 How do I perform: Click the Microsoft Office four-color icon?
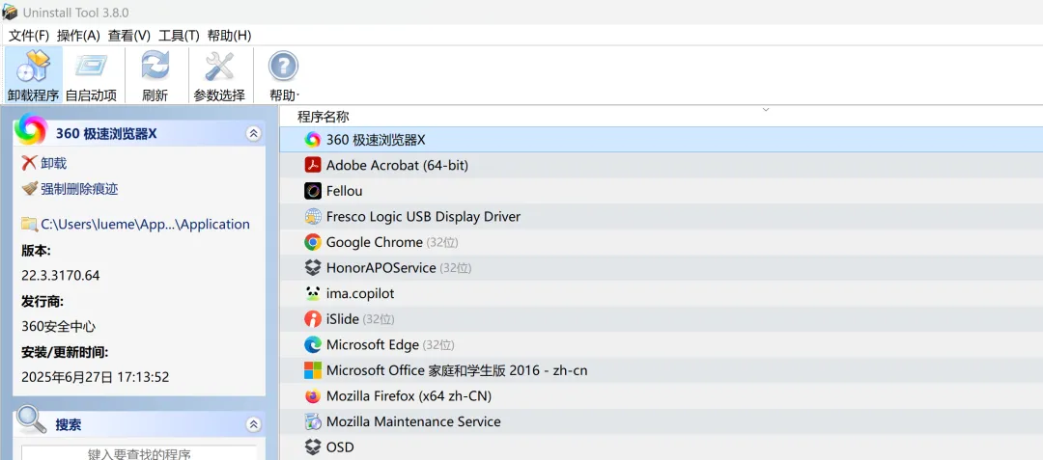coord(313,370)
